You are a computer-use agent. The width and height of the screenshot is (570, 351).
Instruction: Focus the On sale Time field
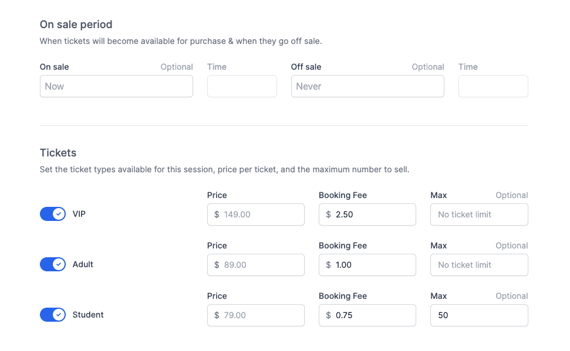coord(242,86)
